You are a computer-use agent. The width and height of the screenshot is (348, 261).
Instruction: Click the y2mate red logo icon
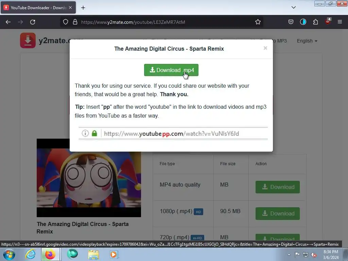[x=28, y=40]
